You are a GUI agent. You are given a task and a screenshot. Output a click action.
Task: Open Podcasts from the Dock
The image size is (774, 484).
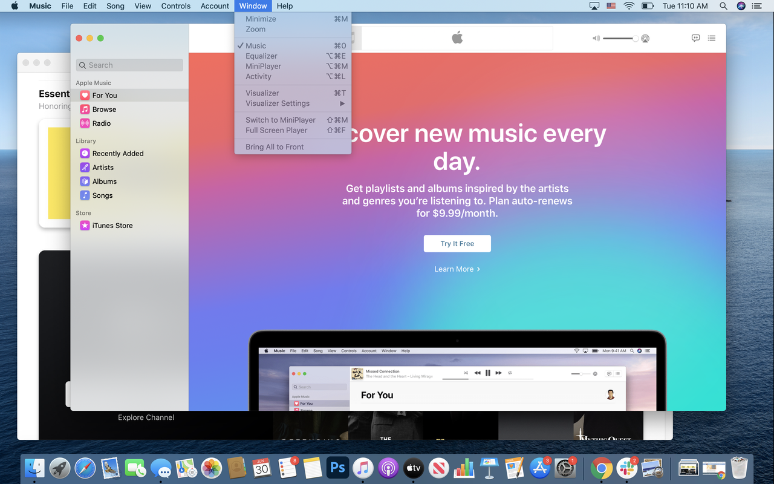click(388, 468)
